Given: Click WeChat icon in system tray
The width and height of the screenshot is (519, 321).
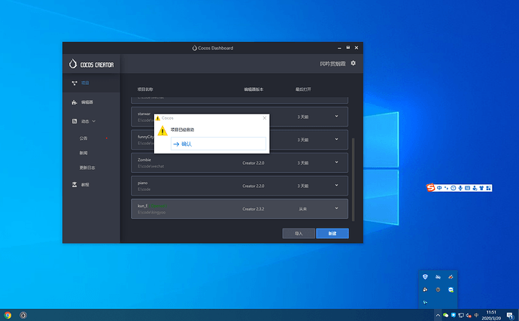Looking at the screenshot, I should pyautogui.click(x=445, y=316).
